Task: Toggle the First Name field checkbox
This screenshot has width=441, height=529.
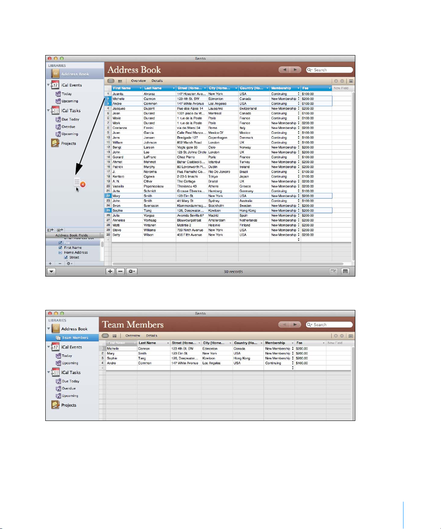Action: (60, 248)
